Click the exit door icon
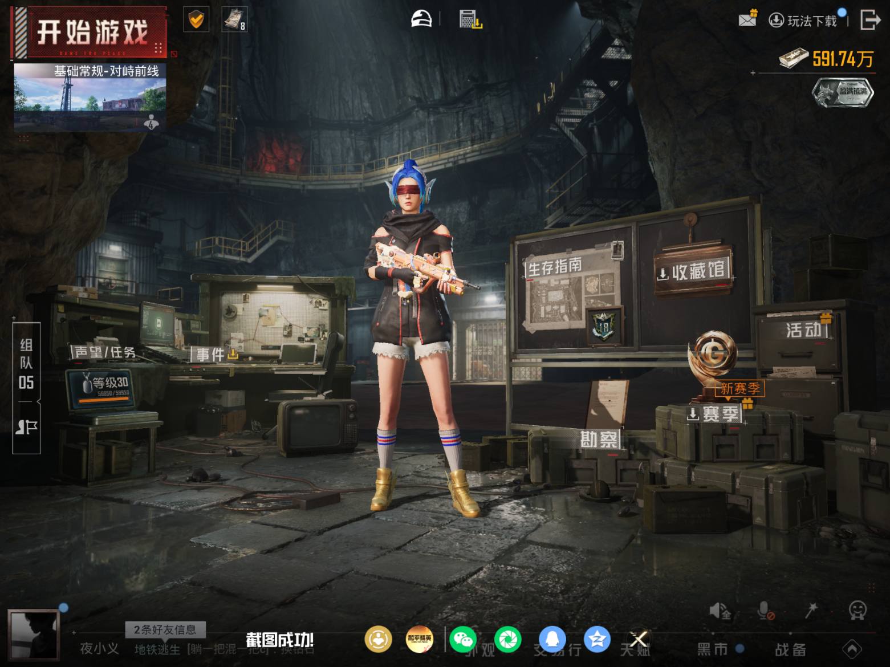Viewport: 890px width, 667px height. pyautogui.click(x=870, y=19)
